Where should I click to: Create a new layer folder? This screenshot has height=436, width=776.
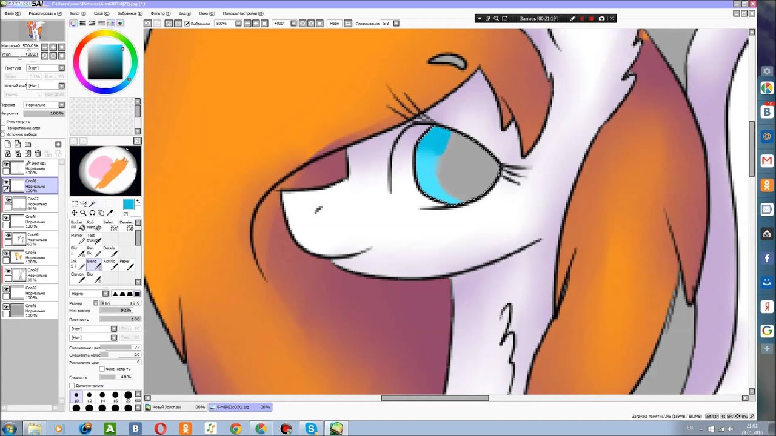coord(28,144)
